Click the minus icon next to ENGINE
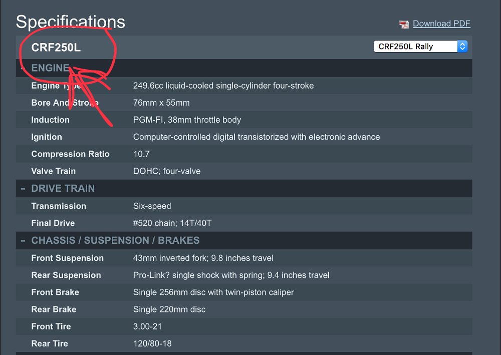Screen dimensions: 501x355 point(22,68)
